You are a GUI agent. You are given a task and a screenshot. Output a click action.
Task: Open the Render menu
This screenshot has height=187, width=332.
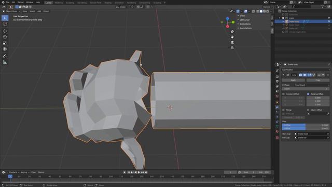click(21, 2)
